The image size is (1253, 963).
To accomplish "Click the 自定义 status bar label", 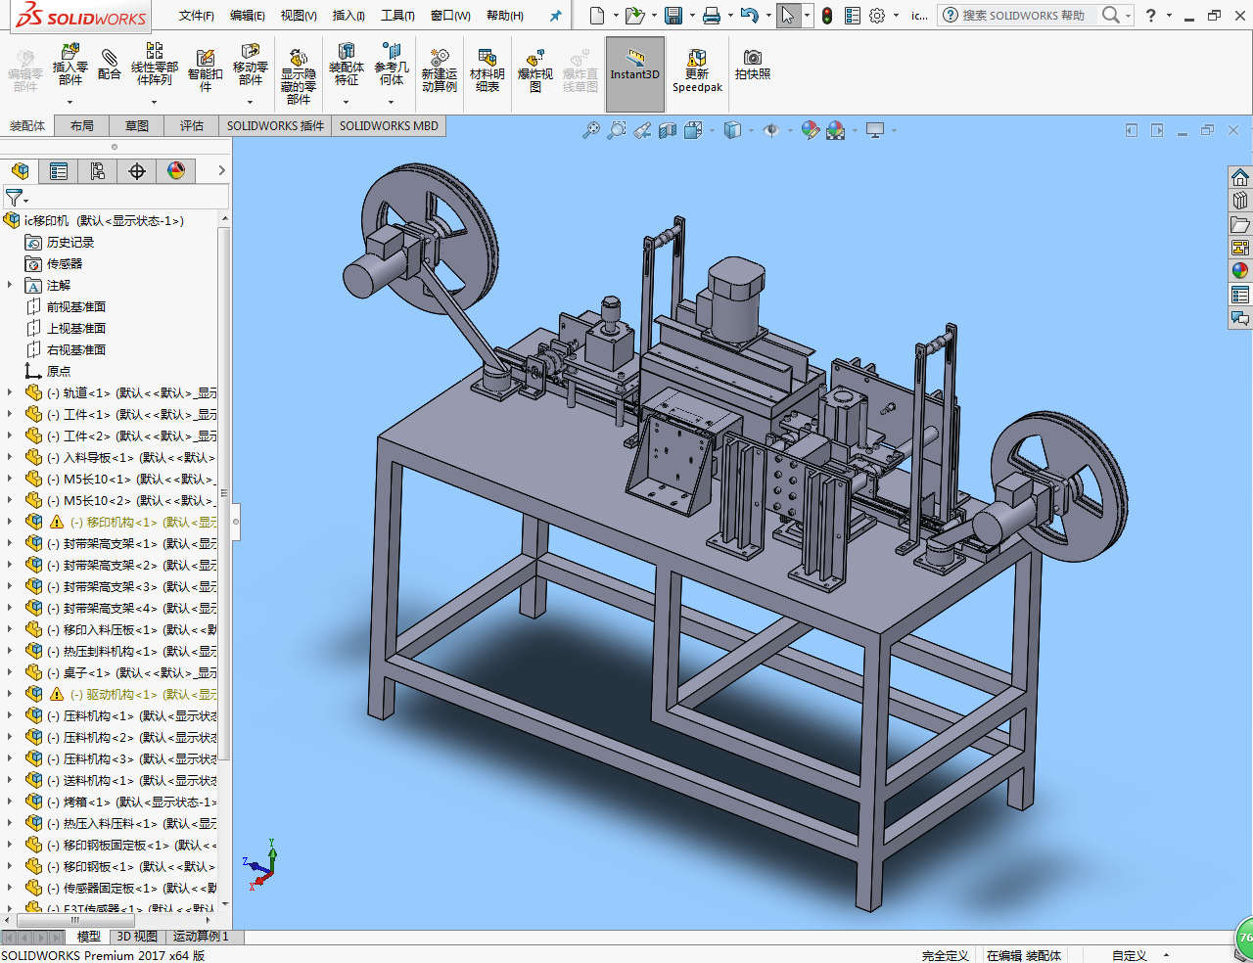I will 1129,955.
